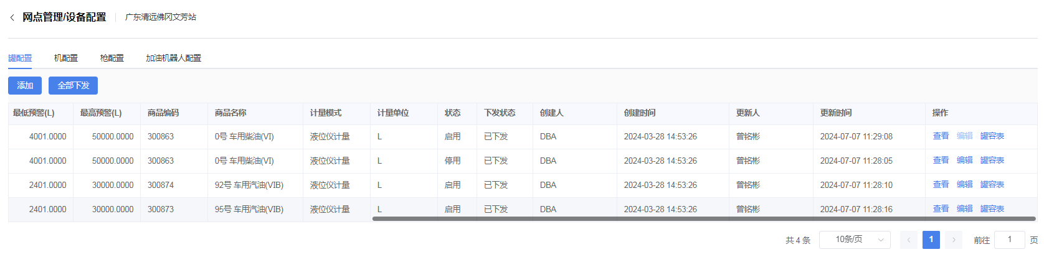Click the 更新时间 column header
Viewport: 1044px width, 257px height.
pyautogui.click(x=836, y=113)
